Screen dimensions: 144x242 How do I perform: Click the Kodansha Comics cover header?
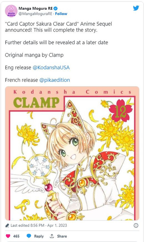click(72, 92)
